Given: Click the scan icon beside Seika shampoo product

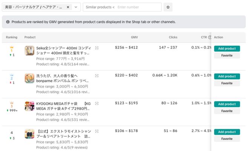Looking at the screenshot, I should (97, 48).
